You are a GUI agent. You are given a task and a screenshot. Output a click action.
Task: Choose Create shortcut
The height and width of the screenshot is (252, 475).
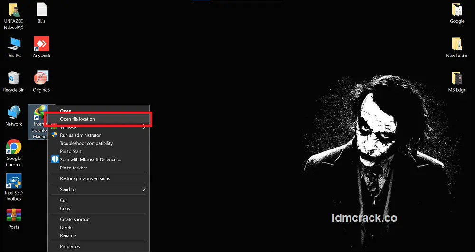[x=98, y=220]
